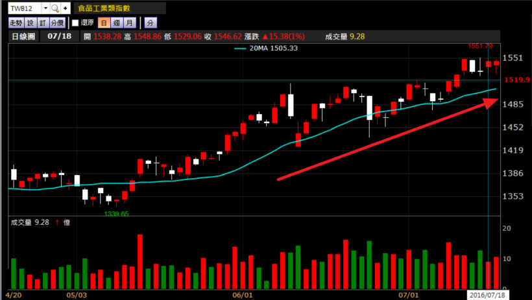This screenshot has height=300, width=532.
Task: Select the 走勢 trend button
Action: pyautogui.click(x=16, y=23)
